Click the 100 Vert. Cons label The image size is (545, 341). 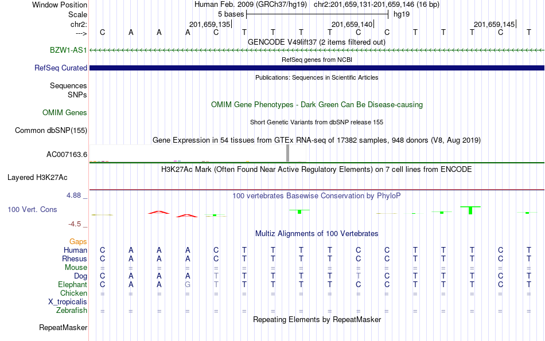[x=32, y=209]
